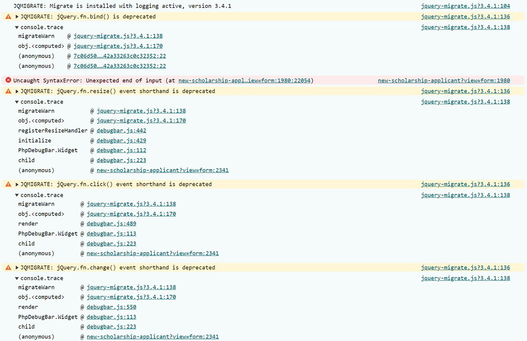Open the jquery-migrate.js?3.4.1:104 source link
This screenshot has height=341, width=527.
point(465,6)
